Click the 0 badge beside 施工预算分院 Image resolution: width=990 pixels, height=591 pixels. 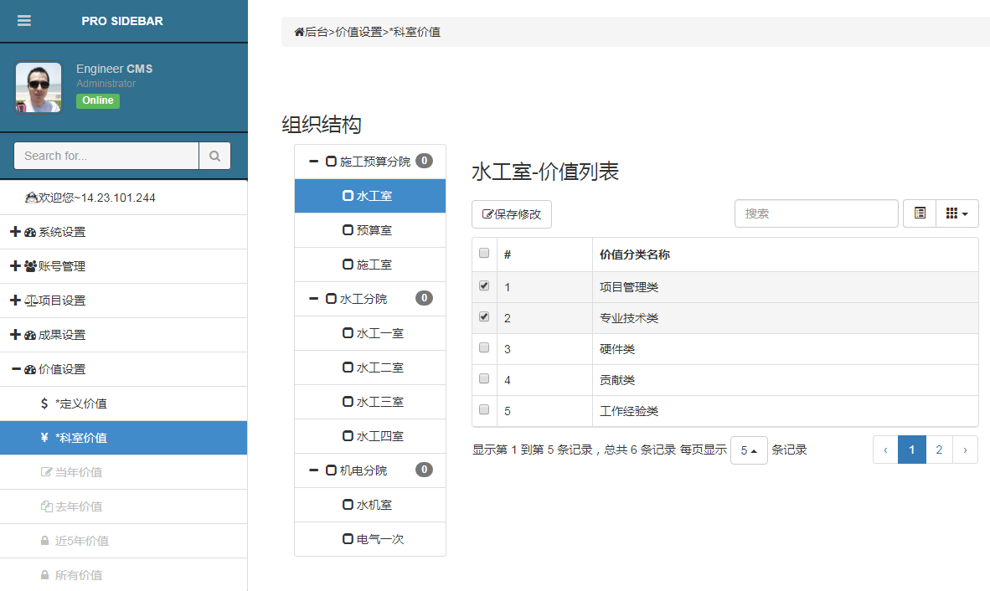pyautogui.click(x=425, y=161)
